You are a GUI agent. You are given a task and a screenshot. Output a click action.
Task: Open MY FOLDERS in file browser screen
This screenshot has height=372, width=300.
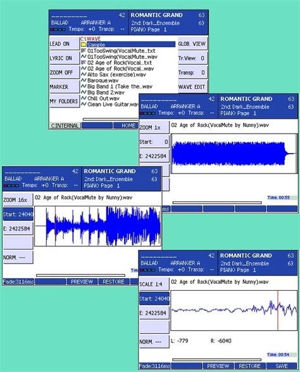[65, 102]
